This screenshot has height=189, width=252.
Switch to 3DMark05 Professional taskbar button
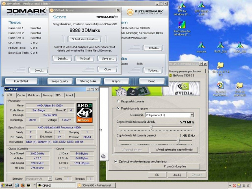click(x=96, y=185)
